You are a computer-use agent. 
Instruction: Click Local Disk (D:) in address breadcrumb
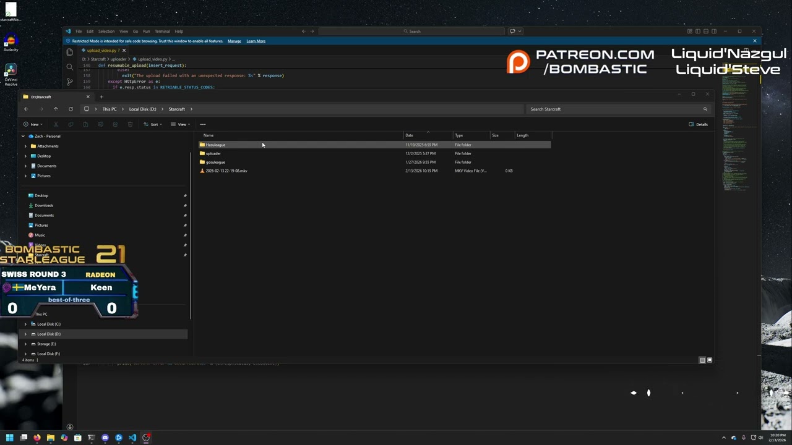point(142,109)
